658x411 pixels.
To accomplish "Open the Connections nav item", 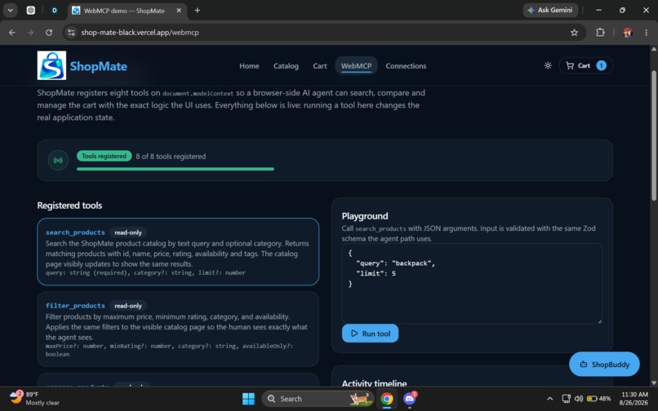I will 406,66.
